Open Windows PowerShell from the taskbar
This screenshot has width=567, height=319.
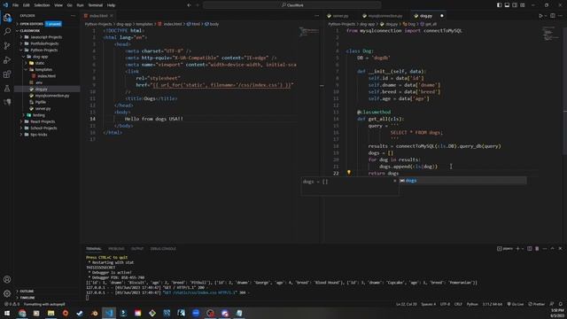pyautogui.click(x=123, y=313)
